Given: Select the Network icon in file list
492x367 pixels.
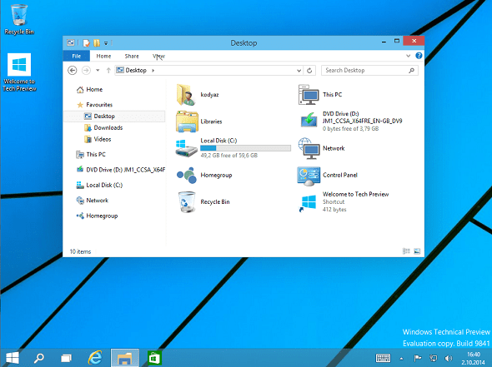Looking at the screenshot, I should 309,148.
